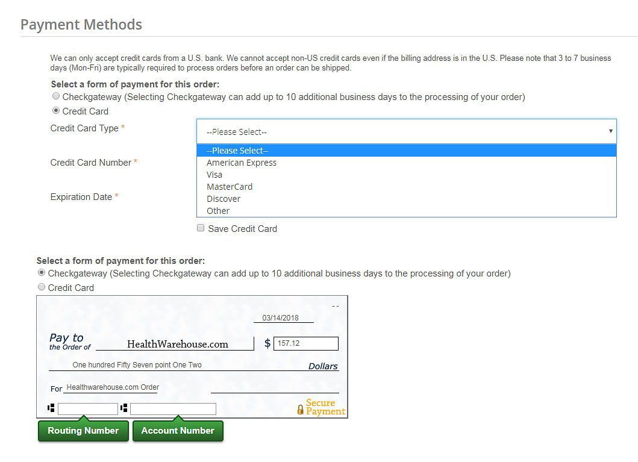Click the selected Checkgateway radio button
This screenshot has width=638, height=462.
42,273
